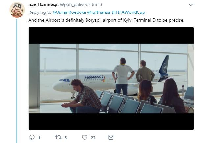Go to the @FIFAWorldCup mention
Screen dimensions: 199x143
[128, 12]
